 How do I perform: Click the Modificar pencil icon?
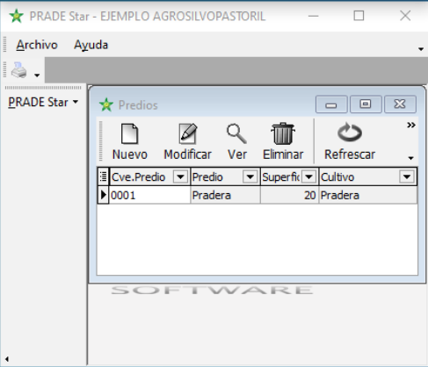(x=188, y=133)
